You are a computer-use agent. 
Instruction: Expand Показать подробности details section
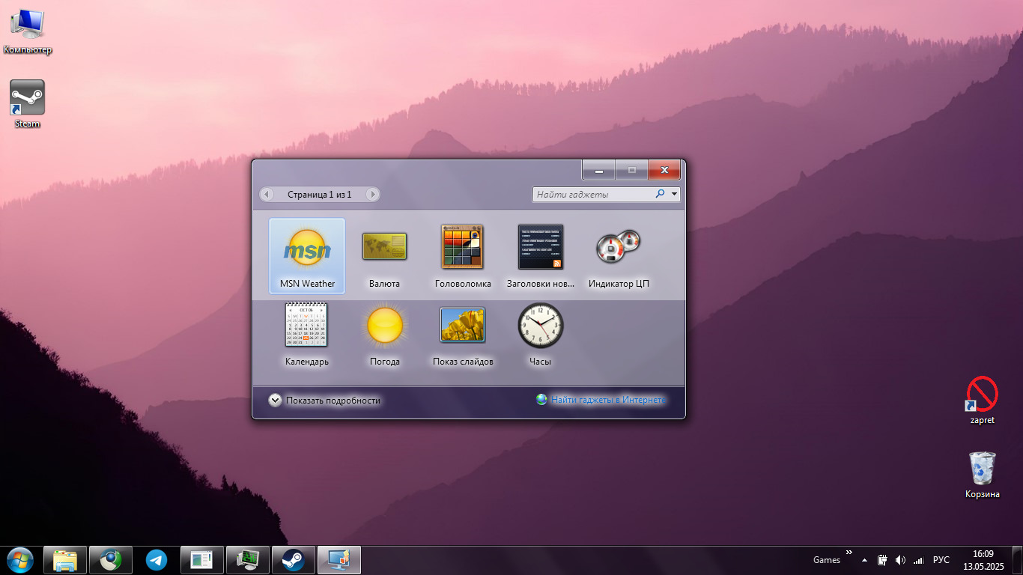(x=275, y=401)
